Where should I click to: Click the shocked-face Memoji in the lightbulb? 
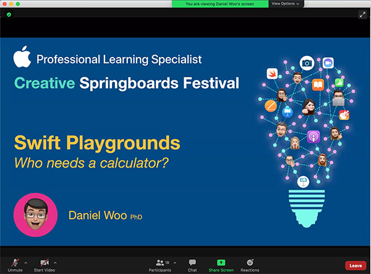point(295,143)
